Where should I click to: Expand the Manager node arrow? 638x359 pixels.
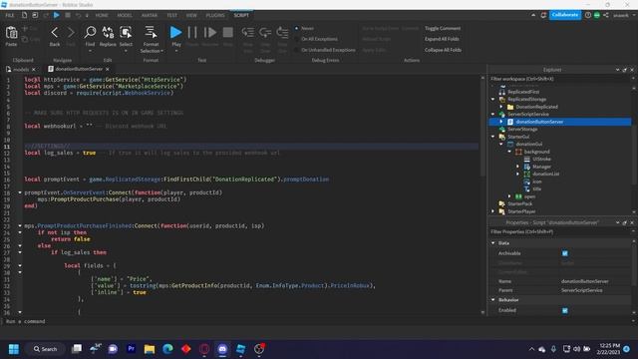point(518,167)
